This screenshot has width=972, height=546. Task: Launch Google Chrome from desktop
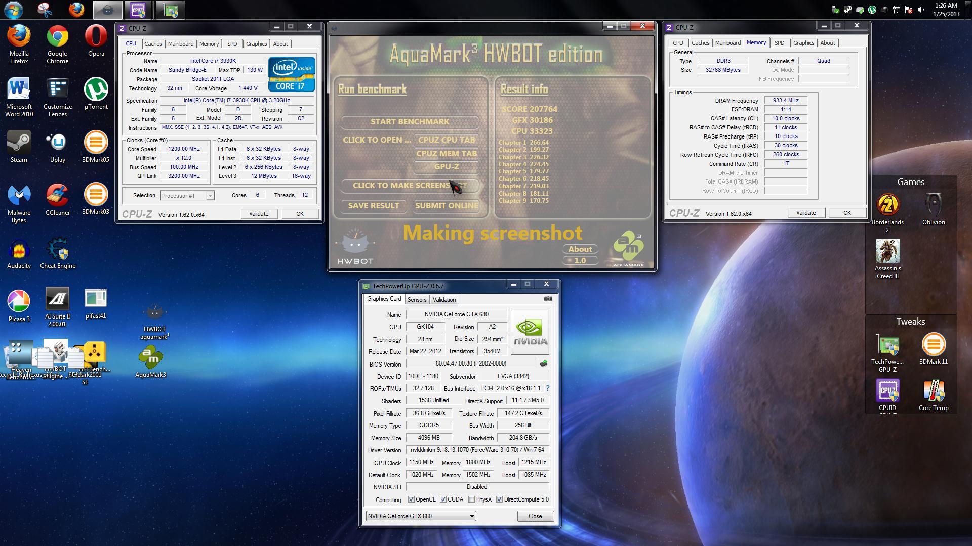click(58, 44)
